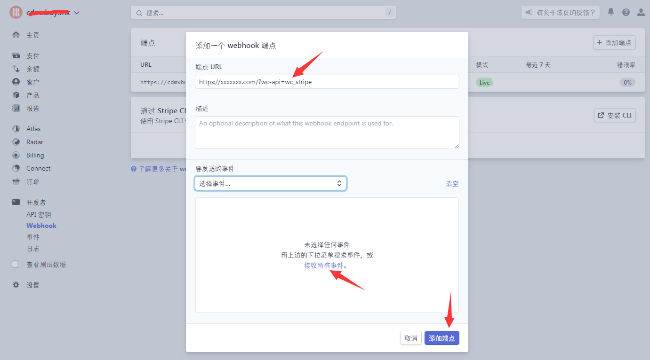Click the 客户 customers icon
Screen dimensions: 650x360
(16, 82)
